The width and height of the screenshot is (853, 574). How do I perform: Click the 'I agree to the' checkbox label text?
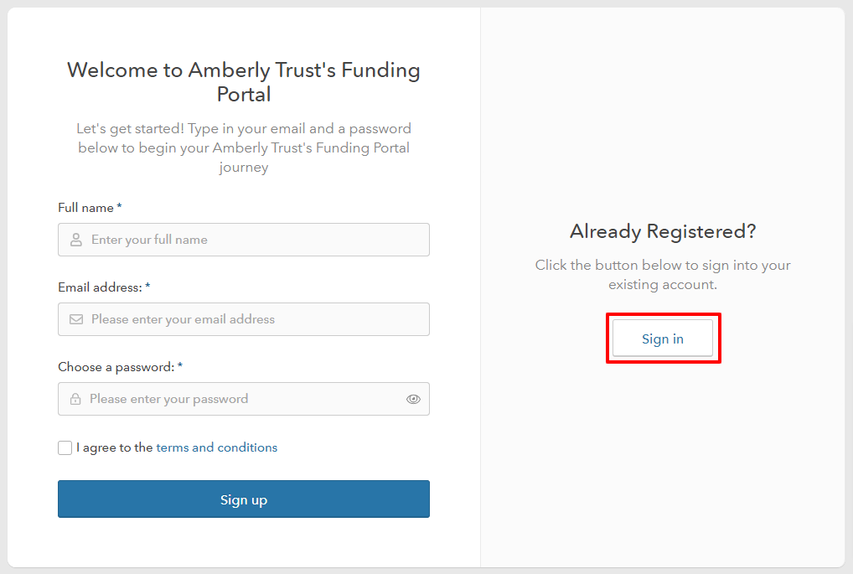[115, 447]
